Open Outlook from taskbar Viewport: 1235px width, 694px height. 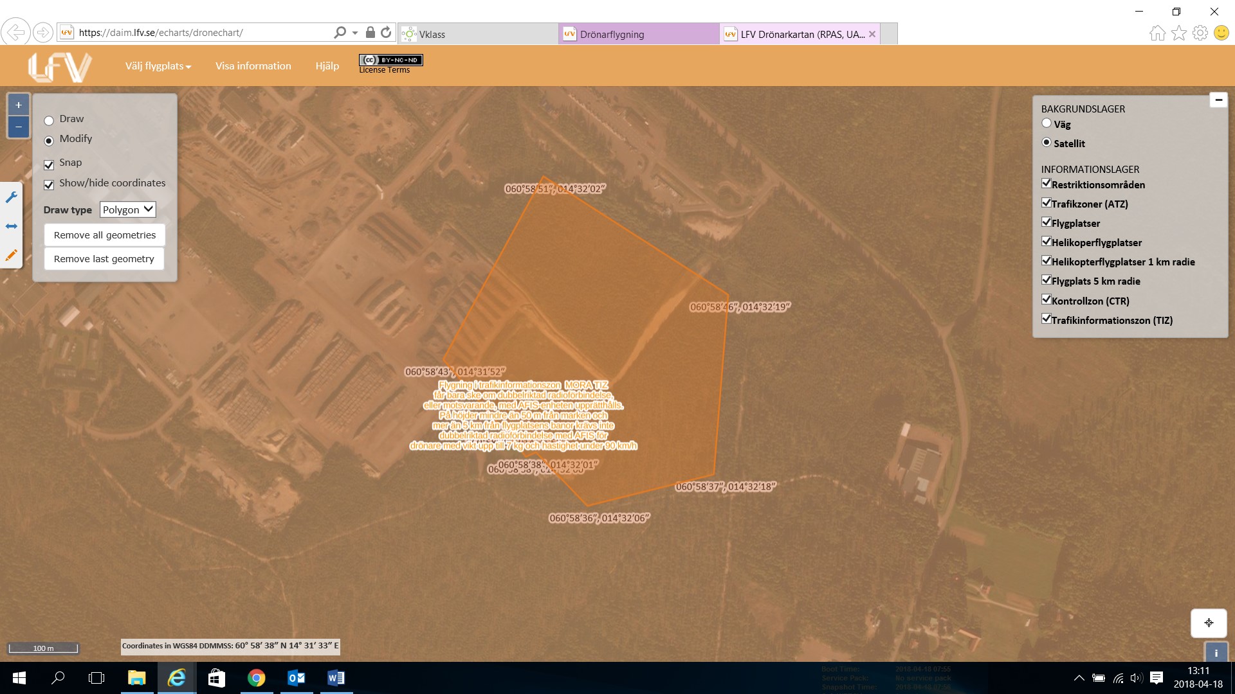tap(296, 678)
